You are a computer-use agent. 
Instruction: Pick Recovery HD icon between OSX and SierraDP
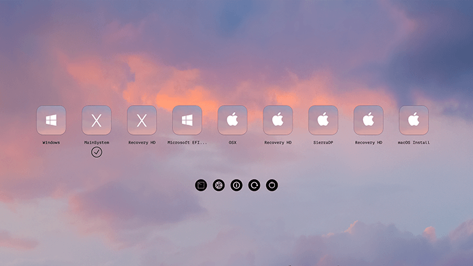click(278, 120)
